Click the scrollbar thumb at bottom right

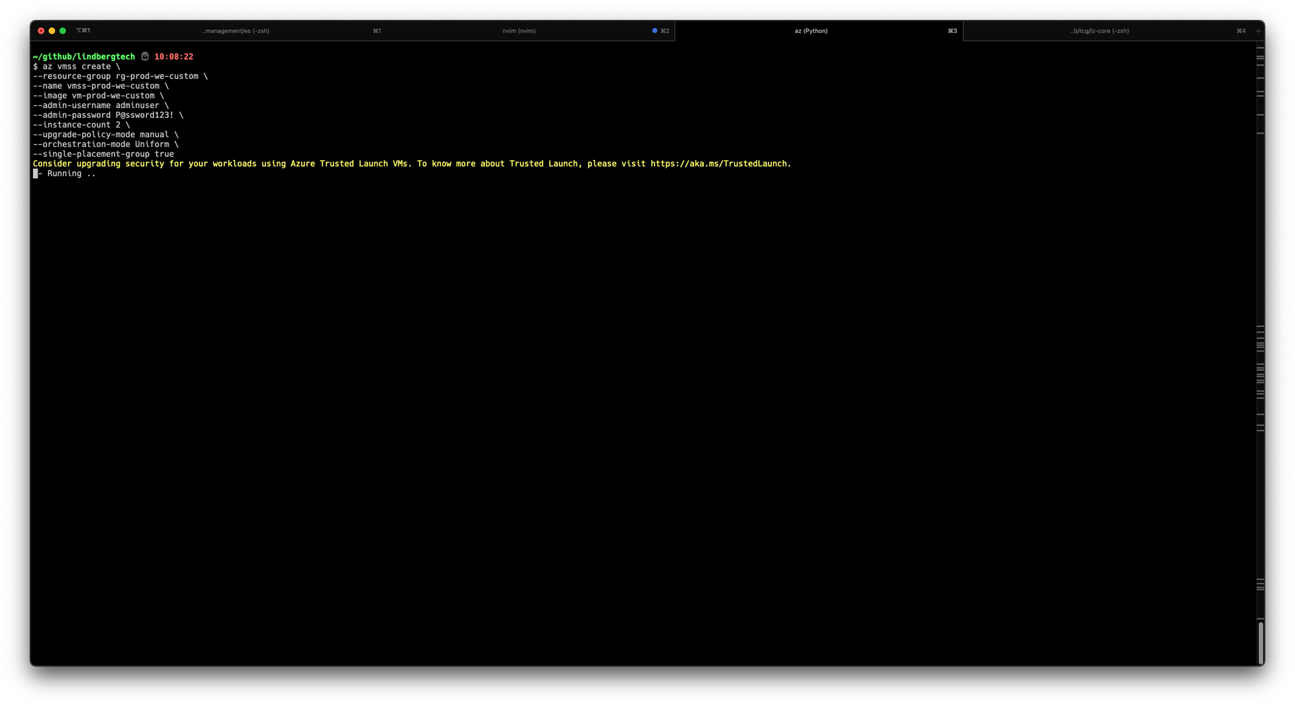click(1260, 642)
